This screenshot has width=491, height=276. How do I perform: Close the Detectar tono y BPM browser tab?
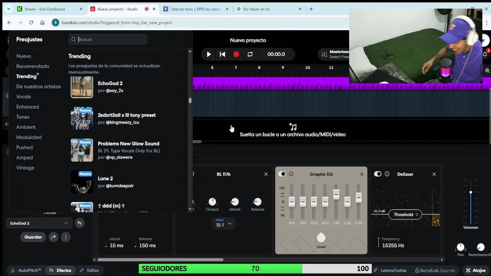[x=227, y=9]
